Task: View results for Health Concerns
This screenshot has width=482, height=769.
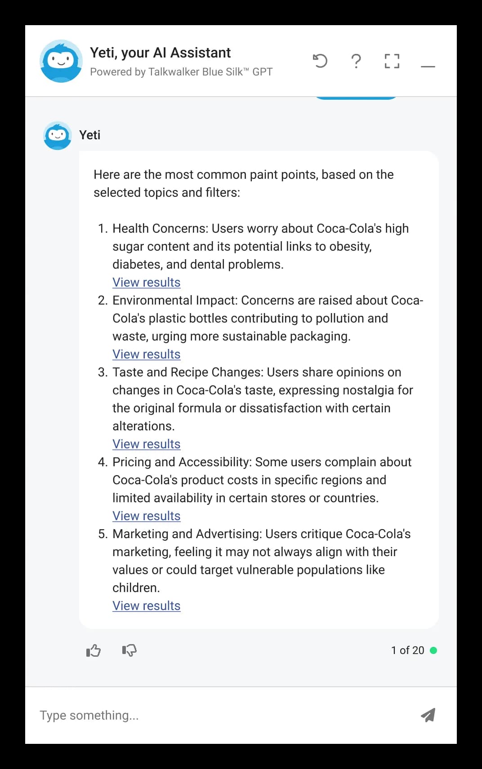Action: (x=146, y=282)
